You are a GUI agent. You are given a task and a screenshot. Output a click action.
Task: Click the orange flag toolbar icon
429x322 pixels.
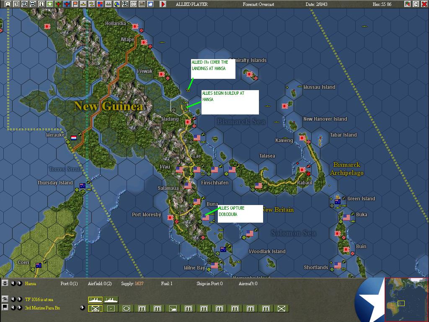point(75,4)
